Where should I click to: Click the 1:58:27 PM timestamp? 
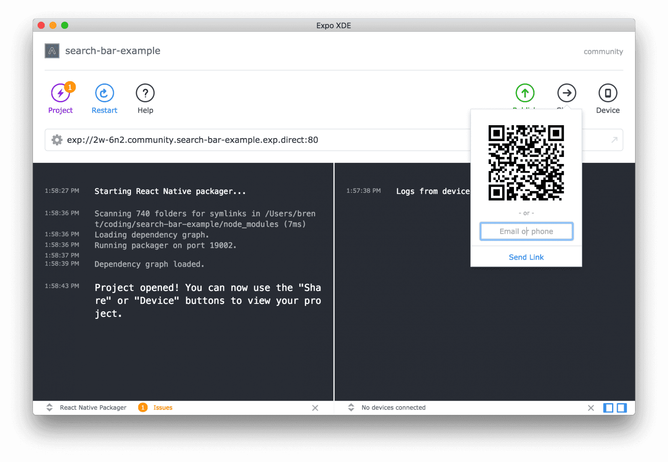62,191
